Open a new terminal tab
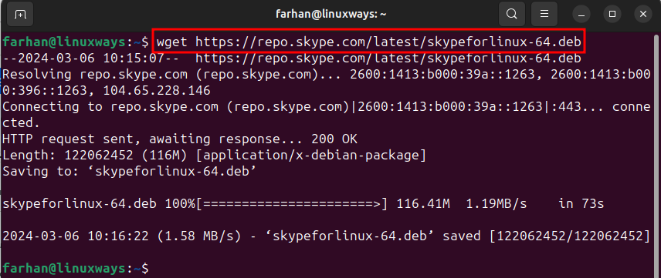 pyautogui.click(x=19, y=15)
